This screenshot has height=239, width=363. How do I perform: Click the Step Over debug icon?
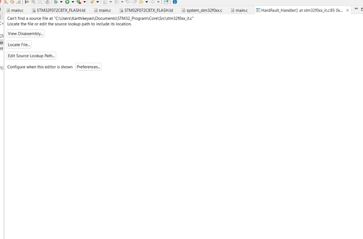pos(12,2)
